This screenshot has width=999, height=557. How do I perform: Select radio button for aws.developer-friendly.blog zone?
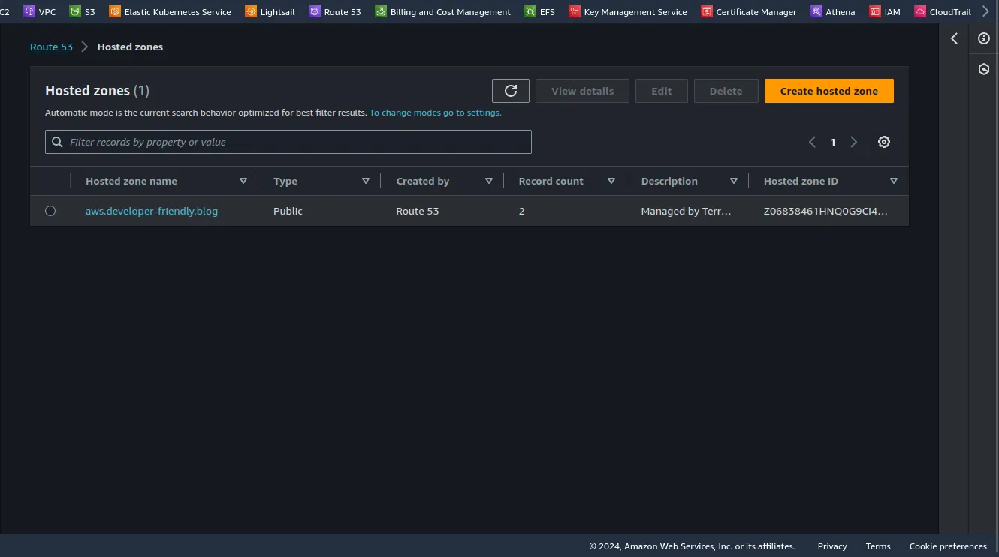[50, 211]
